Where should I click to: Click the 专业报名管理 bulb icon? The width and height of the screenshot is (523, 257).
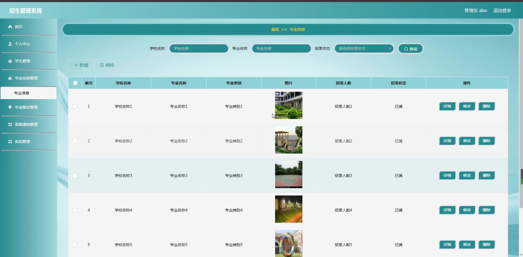[x=10, y=107]
